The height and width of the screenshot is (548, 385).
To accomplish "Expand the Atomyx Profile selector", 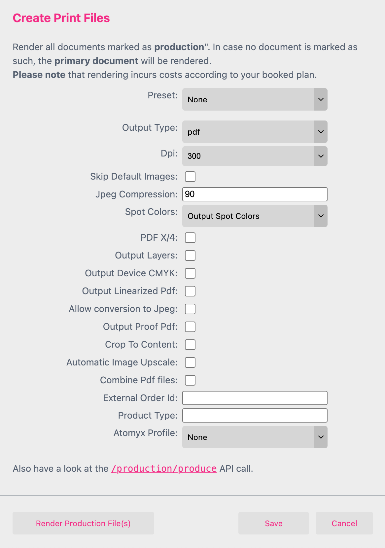I will (254, 437).
